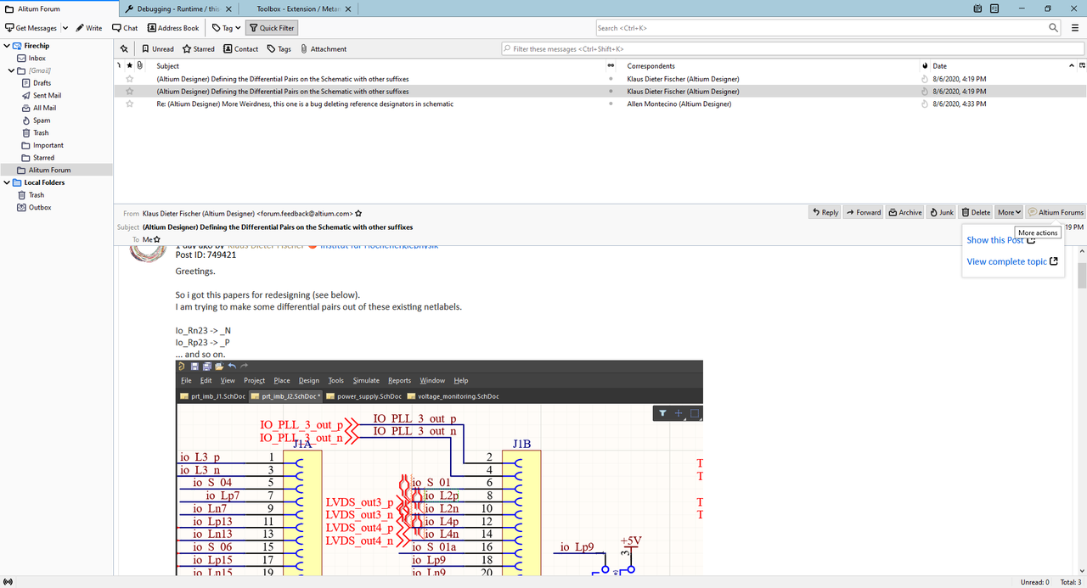
Task: Open the Tasks tab icon
Action: pos(996,8)
